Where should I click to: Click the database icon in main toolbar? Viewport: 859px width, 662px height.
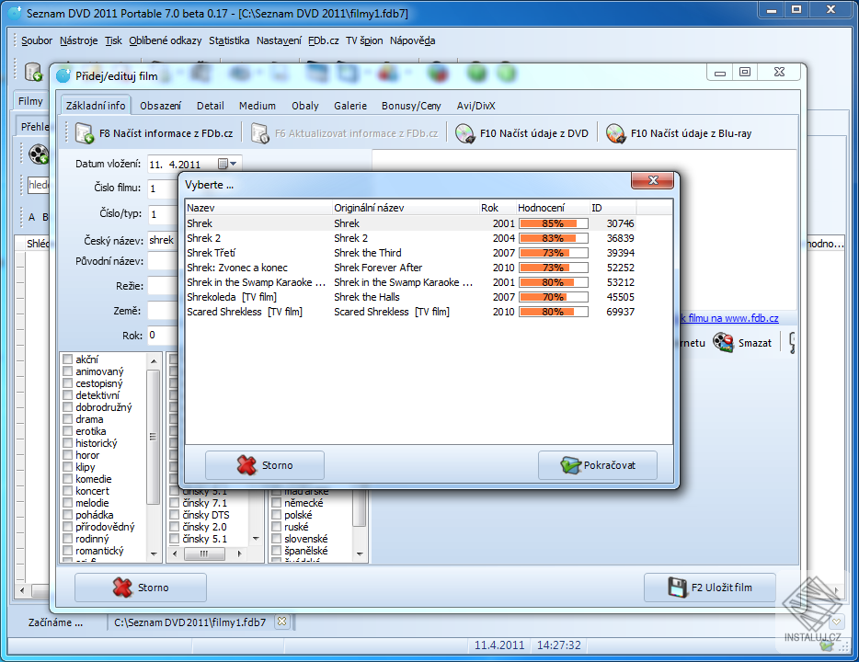tap(33, 72)
